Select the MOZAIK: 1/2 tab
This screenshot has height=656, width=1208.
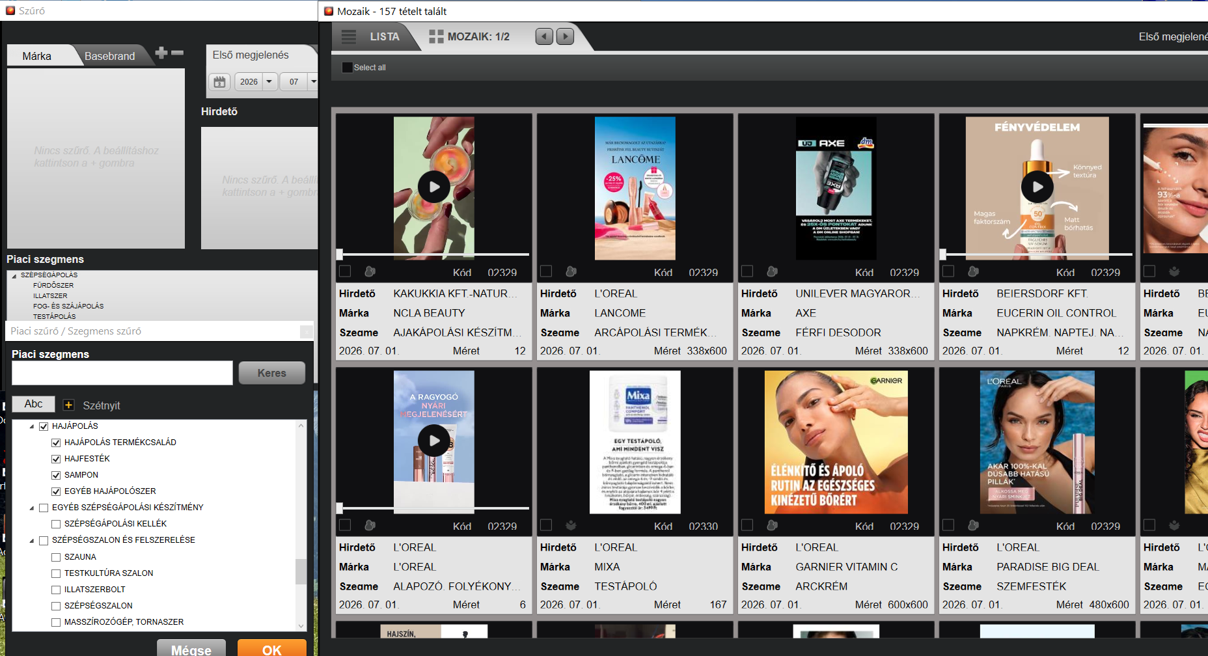point(478,36)
